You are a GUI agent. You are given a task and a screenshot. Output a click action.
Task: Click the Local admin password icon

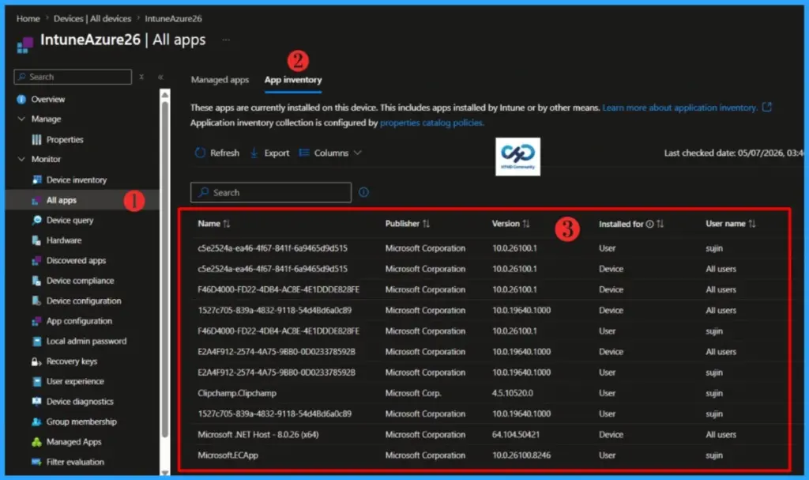(36, 341)
